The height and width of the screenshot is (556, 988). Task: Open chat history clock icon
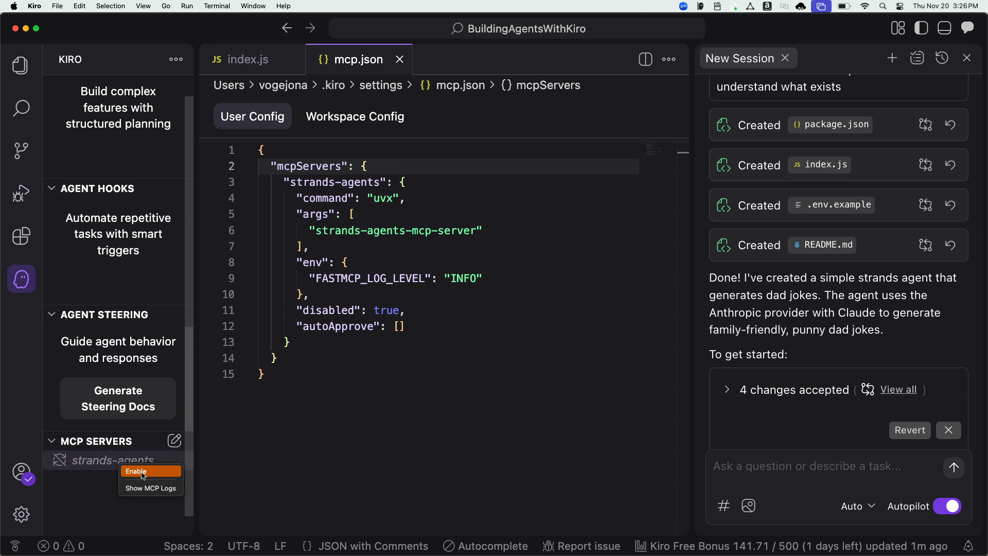coord(942,58)
